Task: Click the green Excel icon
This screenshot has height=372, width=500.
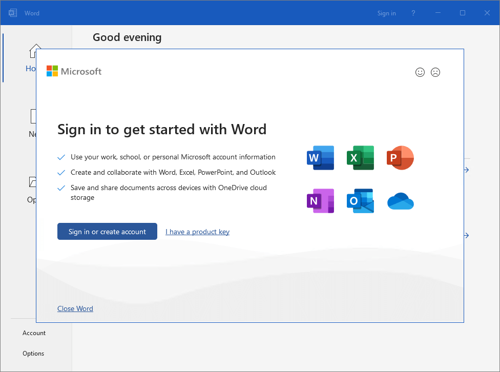Action: 360,158
